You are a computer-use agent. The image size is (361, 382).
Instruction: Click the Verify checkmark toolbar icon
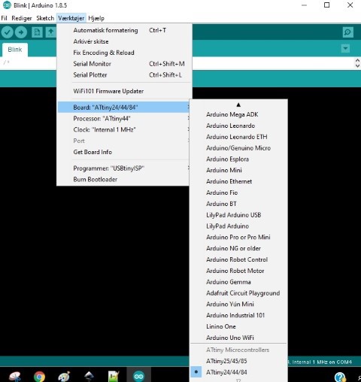click(x=8, y=32)
